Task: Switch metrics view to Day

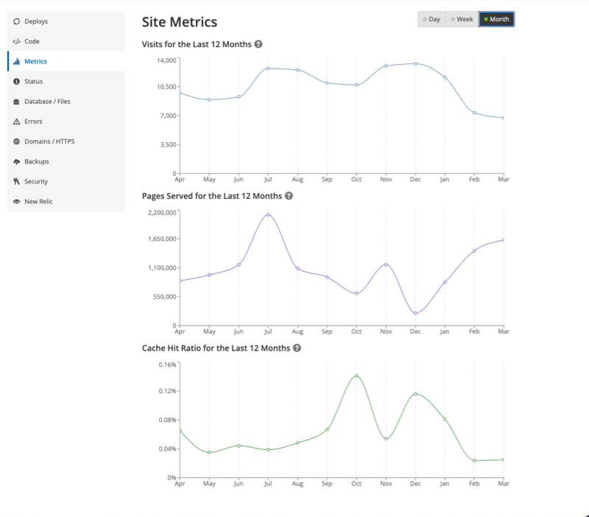Action: [433, 19]
